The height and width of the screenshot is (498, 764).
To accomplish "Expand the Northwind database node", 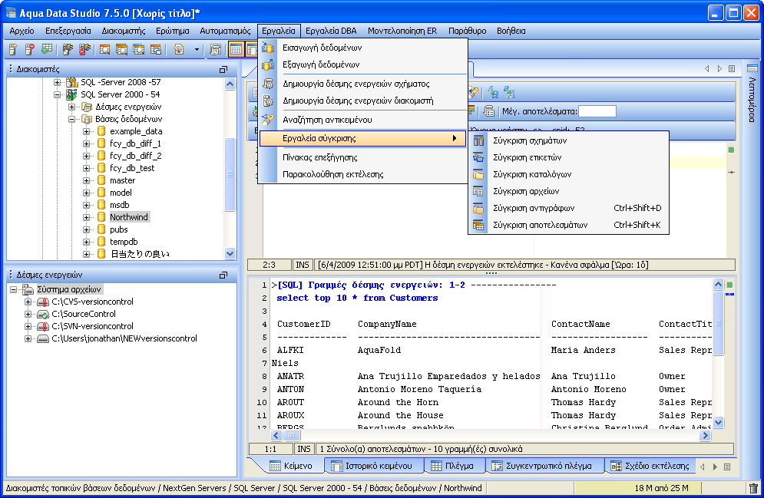I will coord(86,218).
